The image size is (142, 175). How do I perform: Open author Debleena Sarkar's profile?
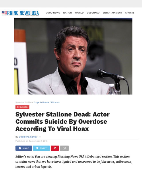(28, 137)
